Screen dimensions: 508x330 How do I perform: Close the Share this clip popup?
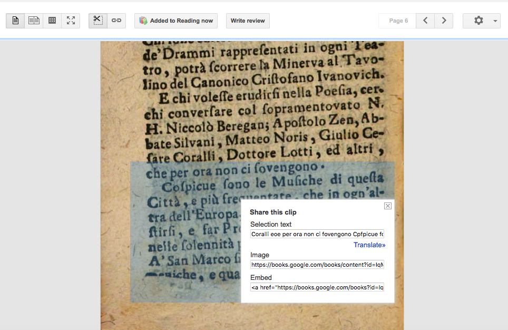pyautogui.click(x=388, y=206)
